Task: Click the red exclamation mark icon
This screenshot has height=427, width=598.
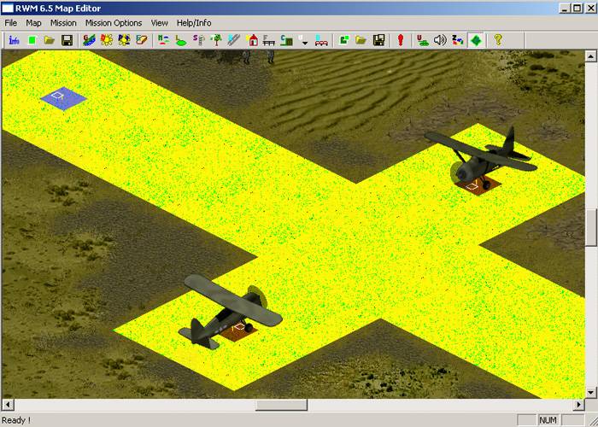Action: click(400, 39)
